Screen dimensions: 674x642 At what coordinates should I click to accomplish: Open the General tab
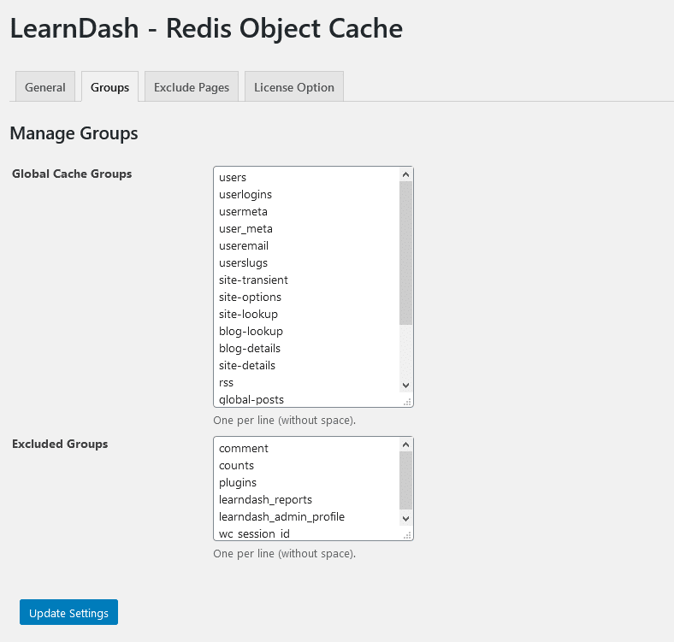45,87
